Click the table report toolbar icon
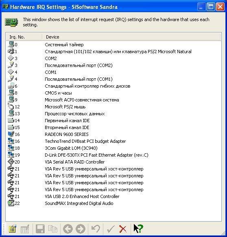Screen dimensions: 227x237 (x=25, y=229)
